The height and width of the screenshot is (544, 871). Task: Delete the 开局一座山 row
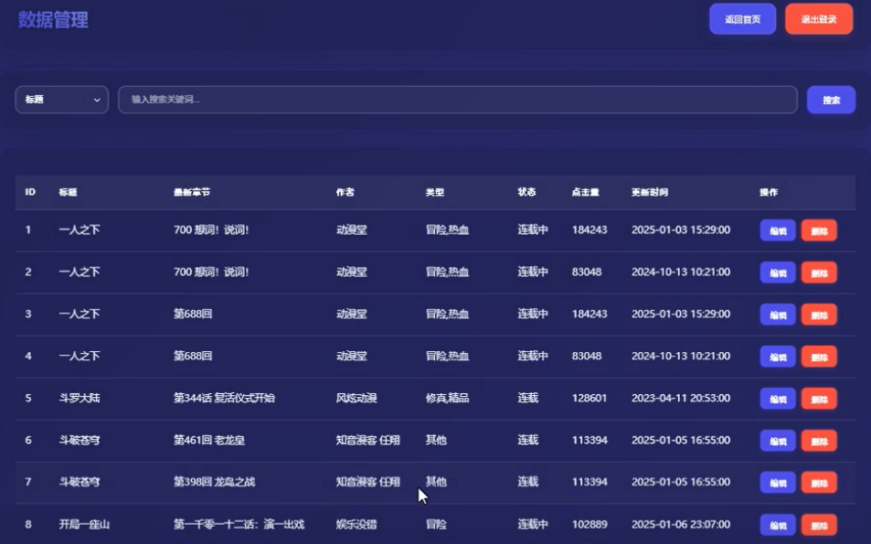click(x=819, y=525)
